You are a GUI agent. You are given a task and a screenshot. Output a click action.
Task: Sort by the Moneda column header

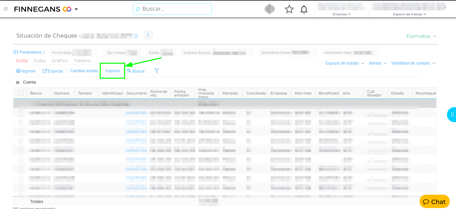(231, 93)
